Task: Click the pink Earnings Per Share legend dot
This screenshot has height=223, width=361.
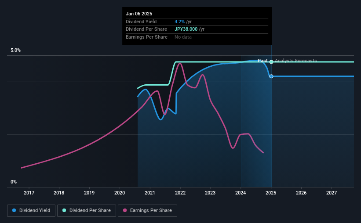Action: click(125, 210)
